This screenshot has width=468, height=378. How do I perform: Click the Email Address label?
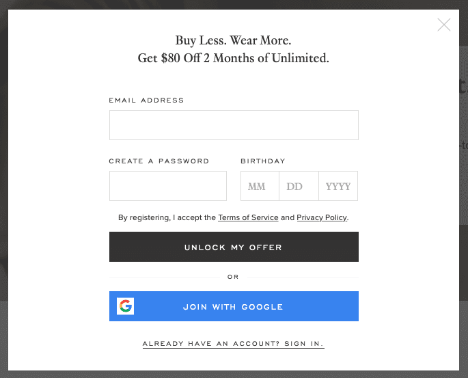pyautogui.click(x=146, y=100)
